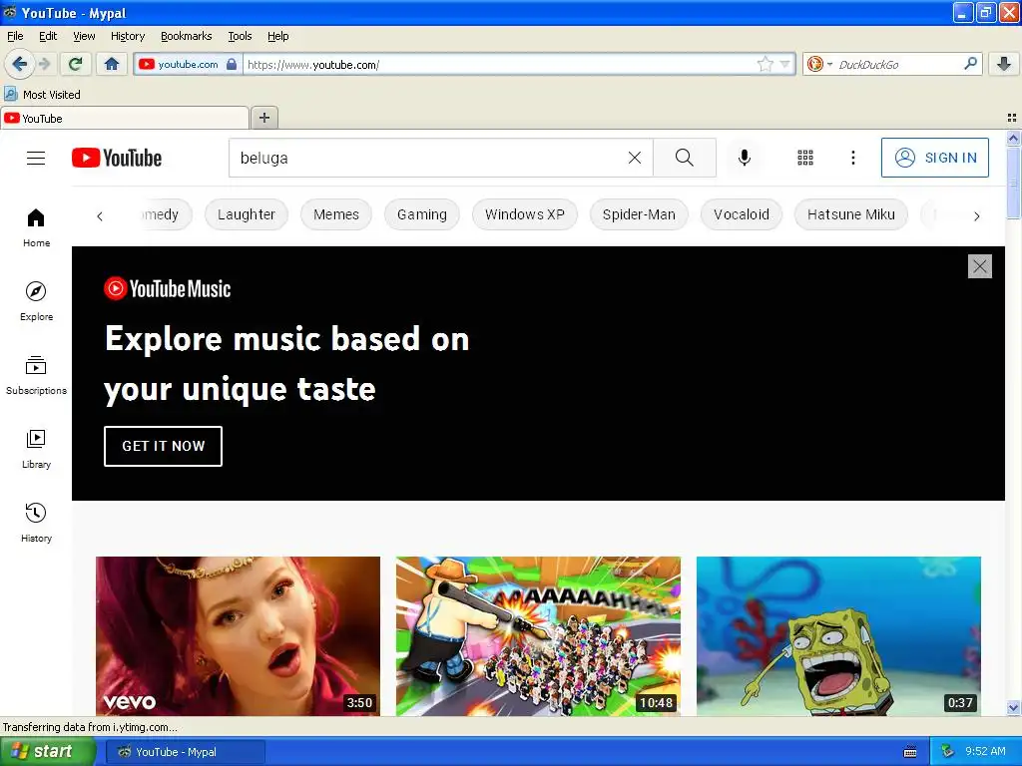Screen dimensions: 1022x766
Task: Filter by Memes chip
Action: (x=335, y=215)
